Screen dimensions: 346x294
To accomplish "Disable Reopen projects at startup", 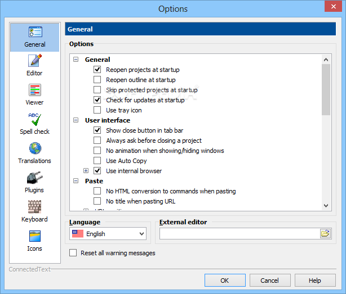I will pos(97,70).
